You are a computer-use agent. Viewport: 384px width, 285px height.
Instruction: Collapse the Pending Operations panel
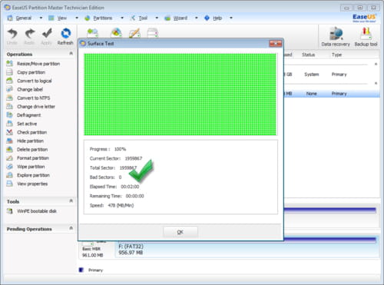click(71, 228)
